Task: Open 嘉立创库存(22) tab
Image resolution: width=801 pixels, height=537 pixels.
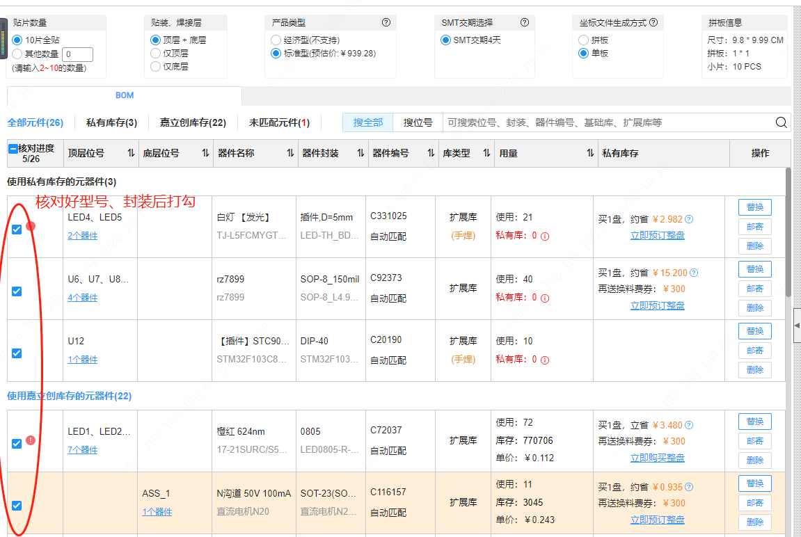Action: point(193,122)
